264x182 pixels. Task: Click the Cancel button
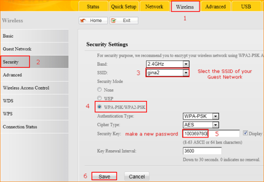tap(137, 176)
